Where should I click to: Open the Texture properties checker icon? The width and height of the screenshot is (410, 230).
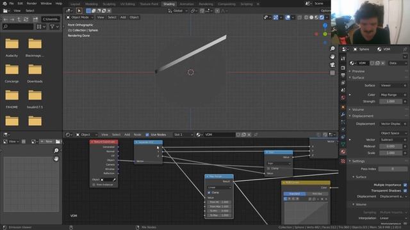(x=343, y=162)
